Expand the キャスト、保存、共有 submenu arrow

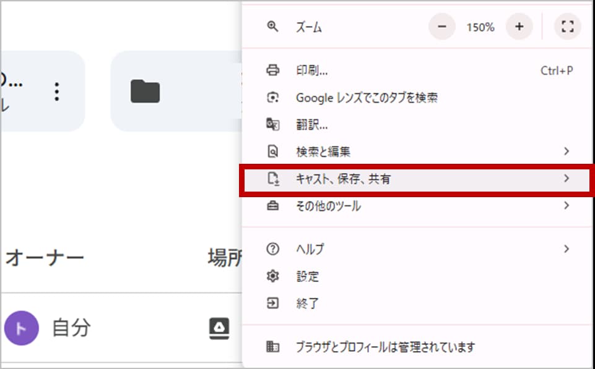[566, 179]
